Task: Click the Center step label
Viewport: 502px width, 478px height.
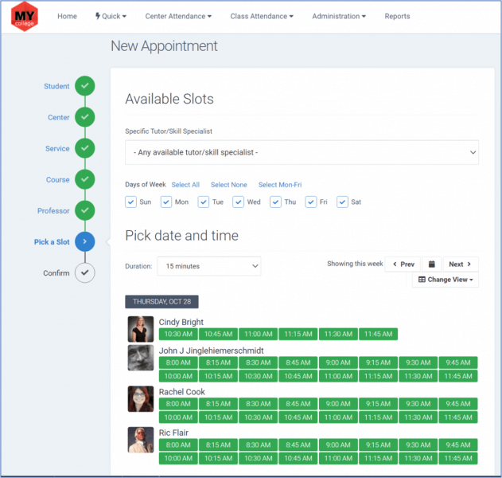Action: (x=59, y=117)
